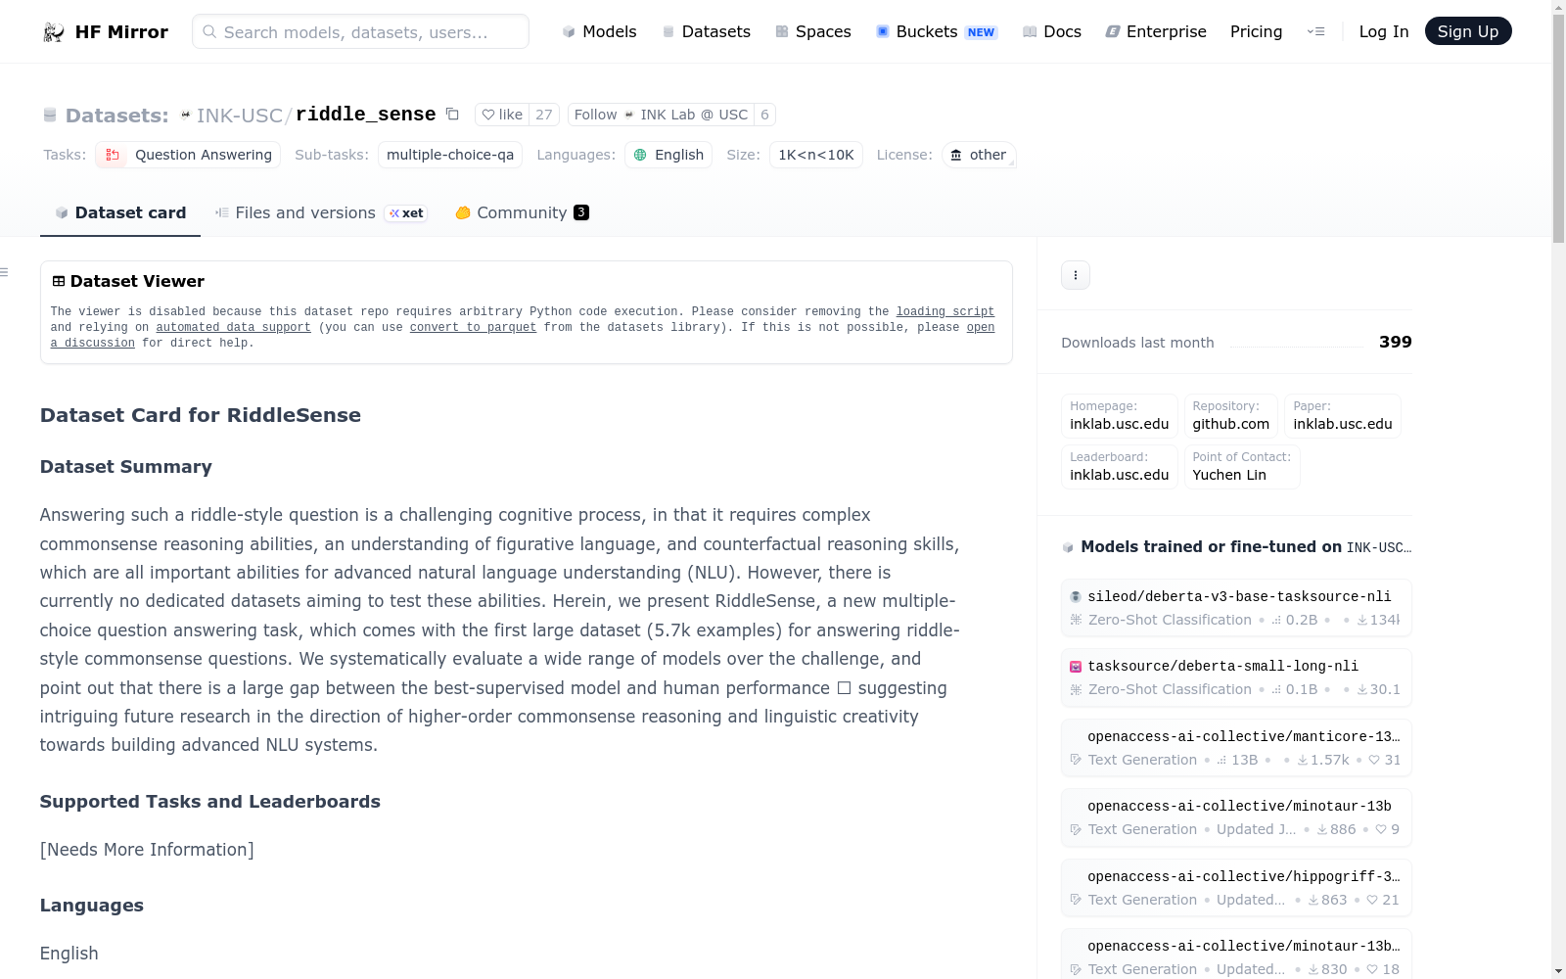Open the Pricing page
Image resolution: width=1566 pixels, height=979 pixels.
coord(1256,31)
